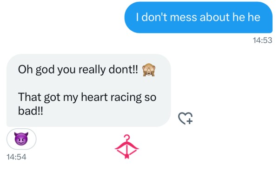Click the 14:54 timestamp under the received message
The height and width of the screenshot is (172, 279).
point(16,157)
